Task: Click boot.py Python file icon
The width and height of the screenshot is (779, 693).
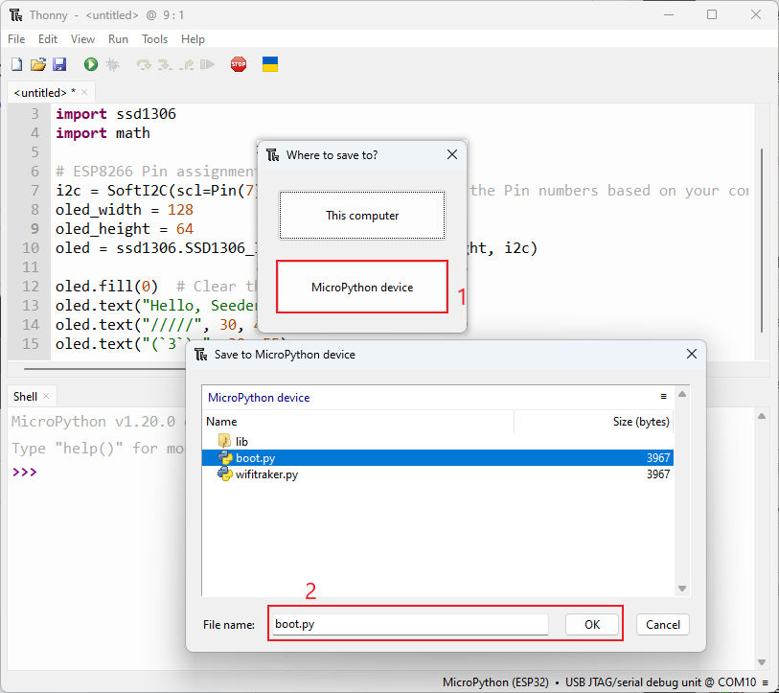Action: point(225,458)
